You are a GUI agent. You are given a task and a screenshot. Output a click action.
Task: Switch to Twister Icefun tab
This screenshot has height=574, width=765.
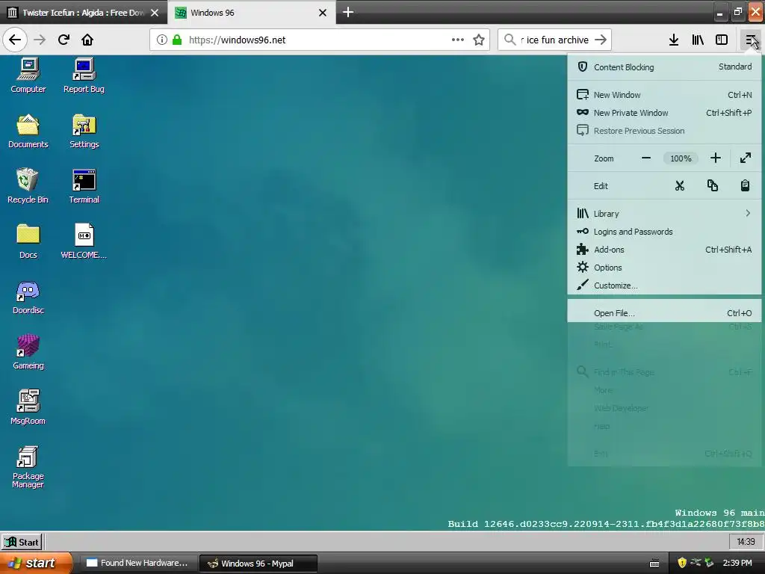coord(84,13)
